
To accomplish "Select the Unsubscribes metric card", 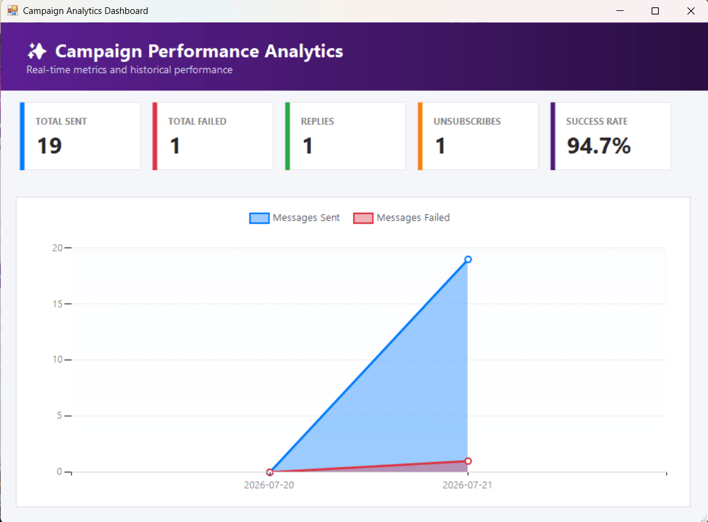I will 478,136.
